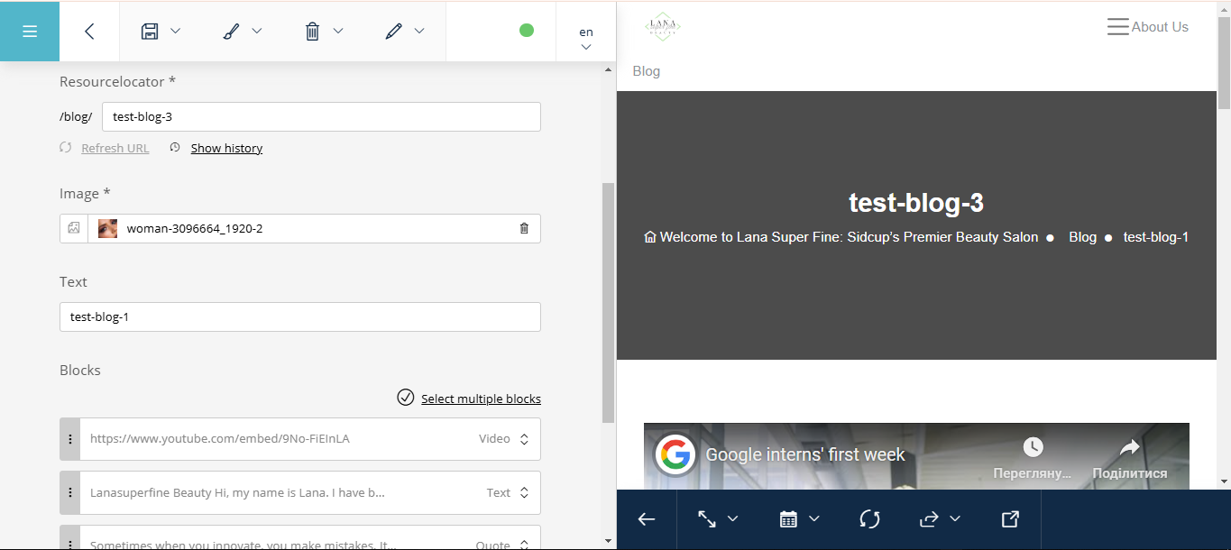Click the back arrow in top toolbar
The image size is (1231, 550).
pyautogui.click(x=89, y=32)
